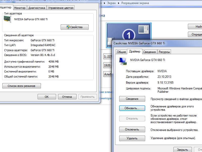Image resolution: width=202 pixels, height=152 pixels.
Task: Click the Integrated RAMDAC value
Action: 43,45
